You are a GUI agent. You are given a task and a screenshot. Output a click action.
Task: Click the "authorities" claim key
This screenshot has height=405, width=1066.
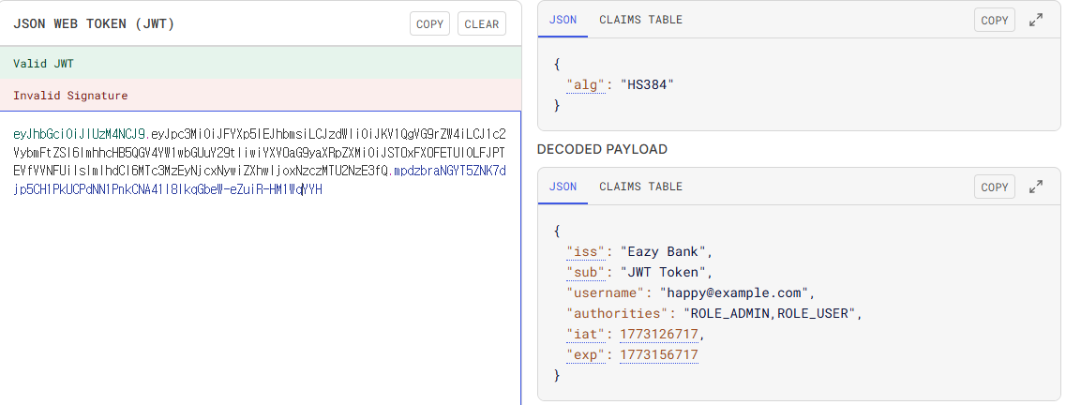pos(617,314)
